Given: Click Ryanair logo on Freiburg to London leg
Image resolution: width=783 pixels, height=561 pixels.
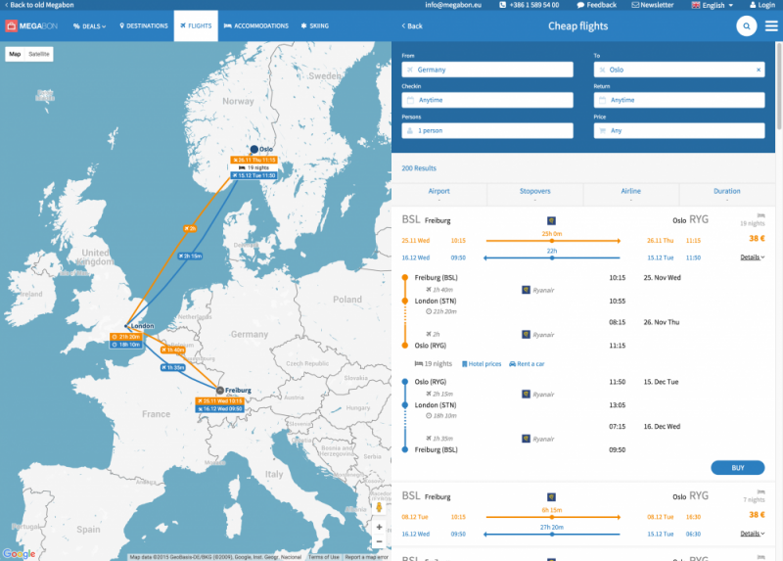Looking at the screenshot, I should [x=526, y=290].
